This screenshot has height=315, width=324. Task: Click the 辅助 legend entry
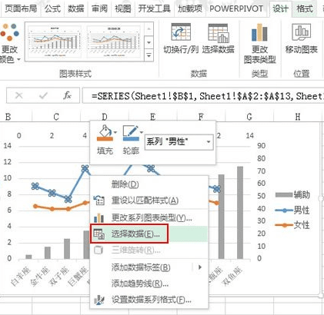point(292,195)
